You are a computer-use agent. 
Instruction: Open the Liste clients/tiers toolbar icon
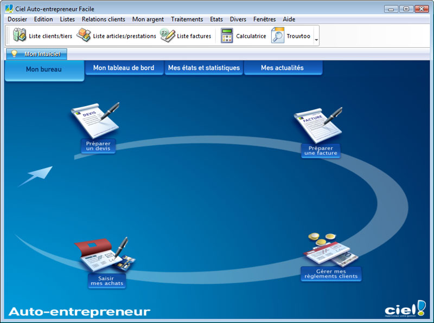pyautogui.click(x=20, y=35)
